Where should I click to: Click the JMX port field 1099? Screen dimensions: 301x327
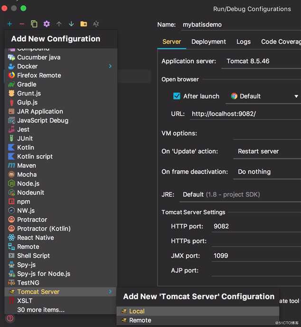(256, 256)
